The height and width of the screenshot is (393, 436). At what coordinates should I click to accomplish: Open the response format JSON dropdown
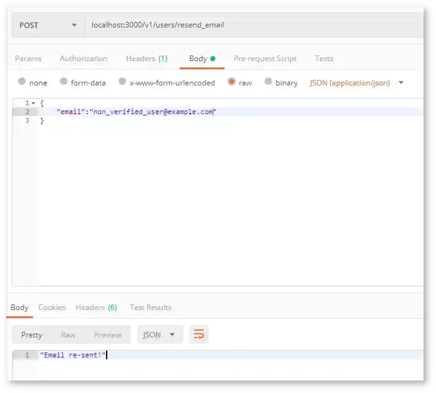click(x=160, y=334)
